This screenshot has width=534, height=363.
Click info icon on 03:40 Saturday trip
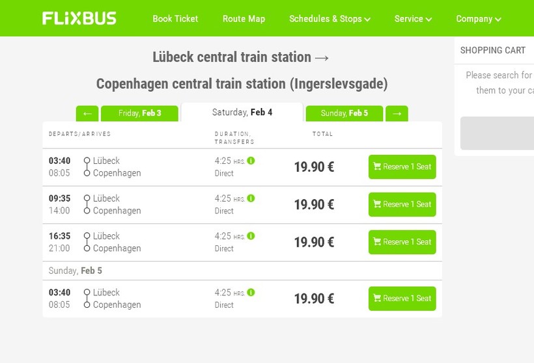tap(251, 161)
